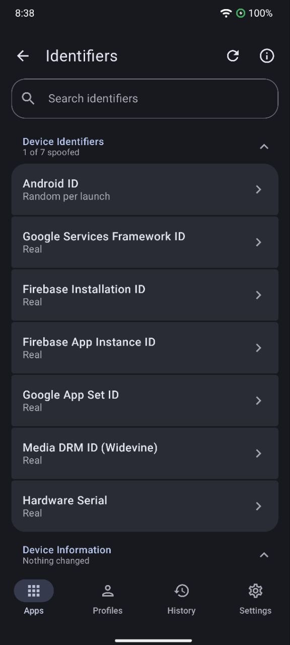This screenshot has width=290, height=645.
Task: Open Media DRM ID (Widevine) entry
Action: click(x=145, y=454)
